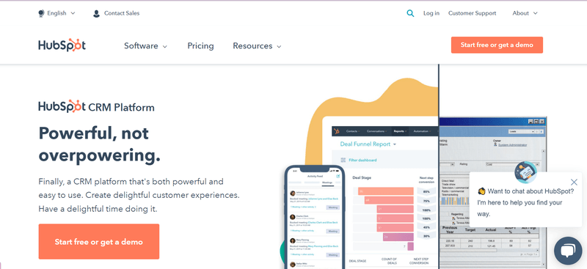Image resolution: width=587 pixels, height=269 pixels.
Task: Close the chat prompt popup
Action: pos(574,183)
